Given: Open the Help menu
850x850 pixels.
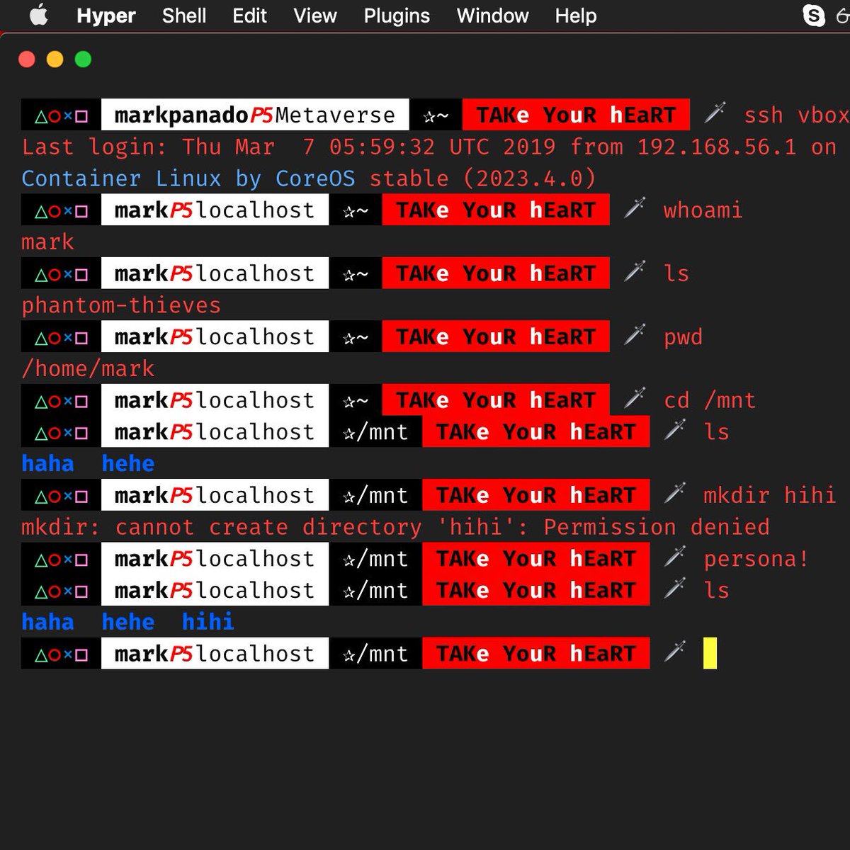Looking at the screenshot, I should coord(574,16).
